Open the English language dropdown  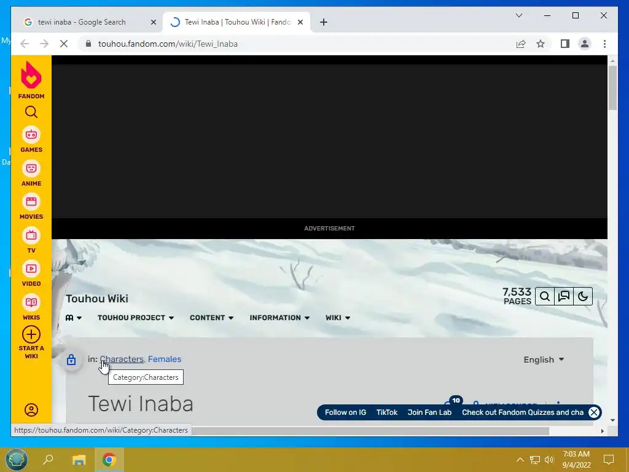click(x=544, y=360)
